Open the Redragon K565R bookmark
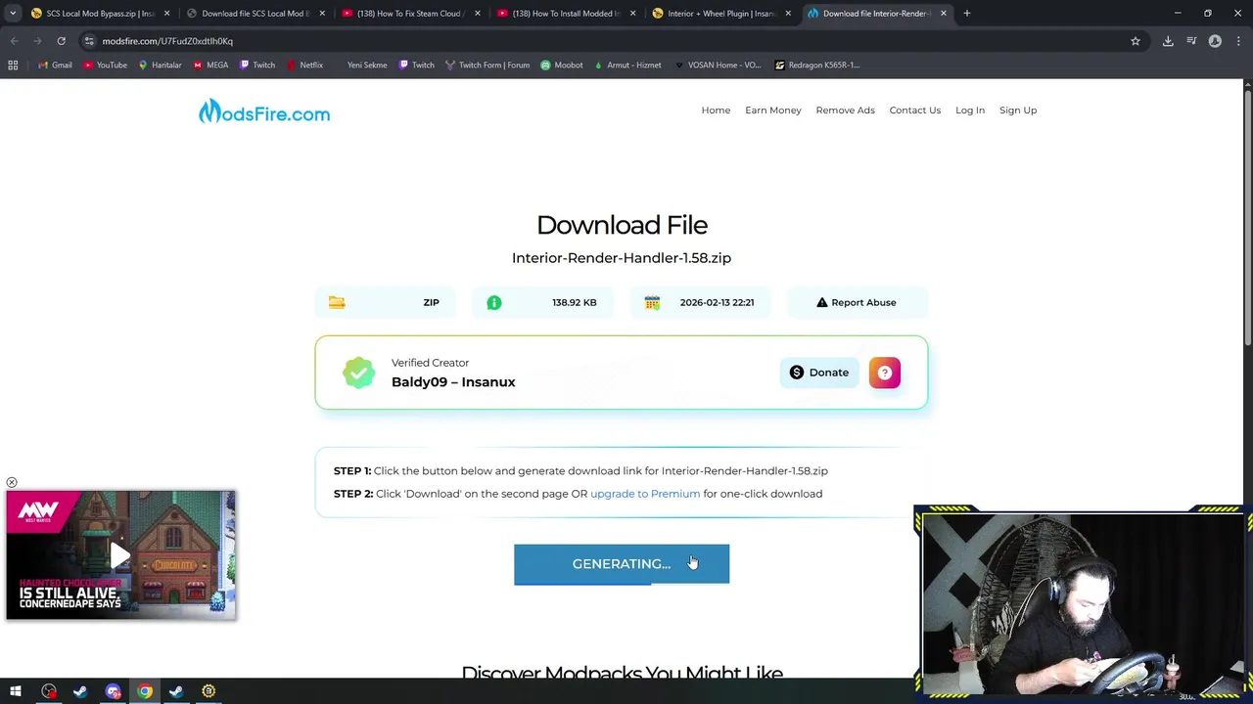 click(816, 66)
